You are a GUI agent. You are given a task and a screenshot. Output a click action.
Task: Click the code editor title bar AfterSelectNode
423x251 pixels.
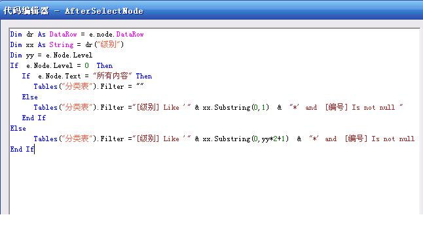click(211, 10)
